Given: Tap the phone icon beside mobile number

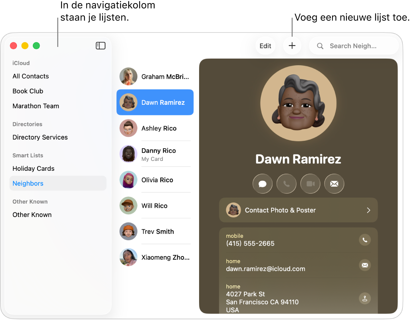Looking at the screenshot, I should click(365, 240).
